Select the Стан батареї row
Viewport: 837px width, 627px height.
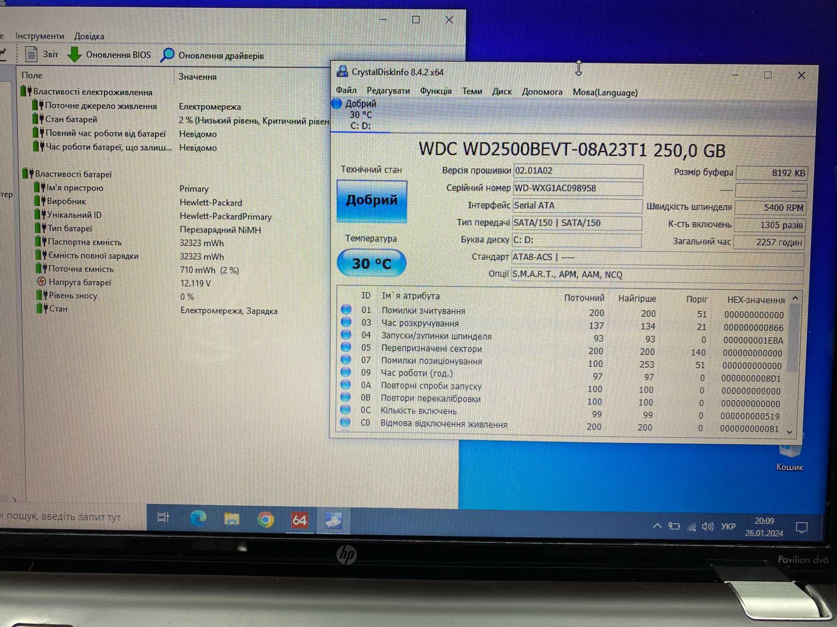65,119
